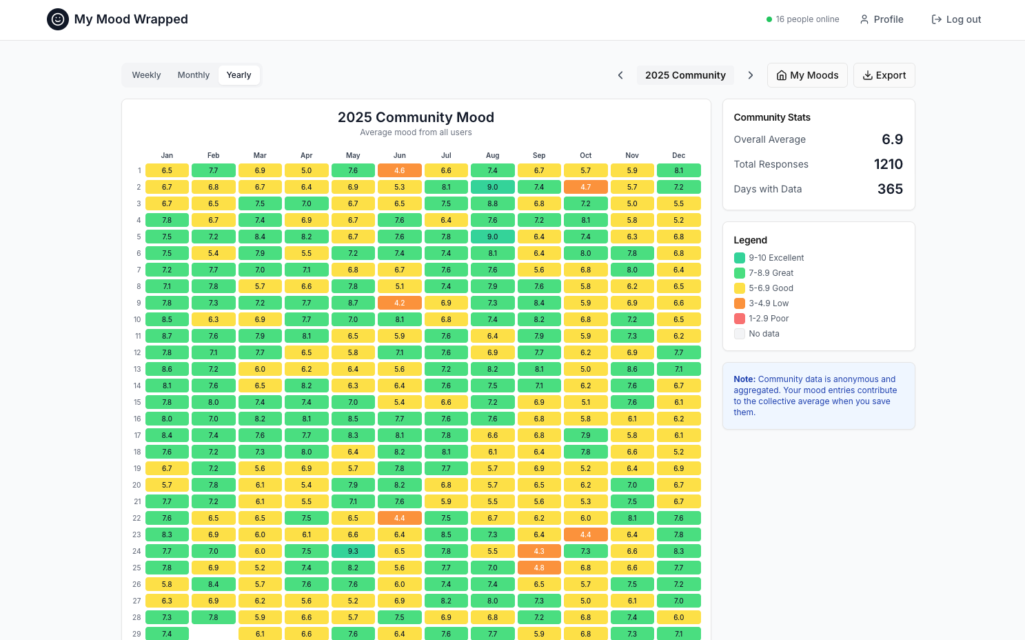1025x640 pixels.
Task: Click the Poor legend red square
Action: [740, 318]
